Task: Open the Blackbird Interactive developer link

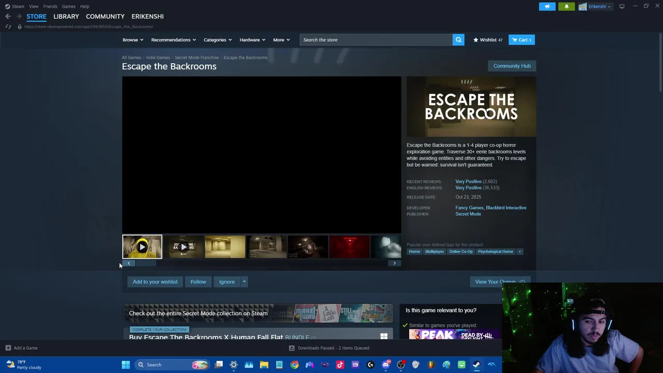Action: (x=506, y=208)
